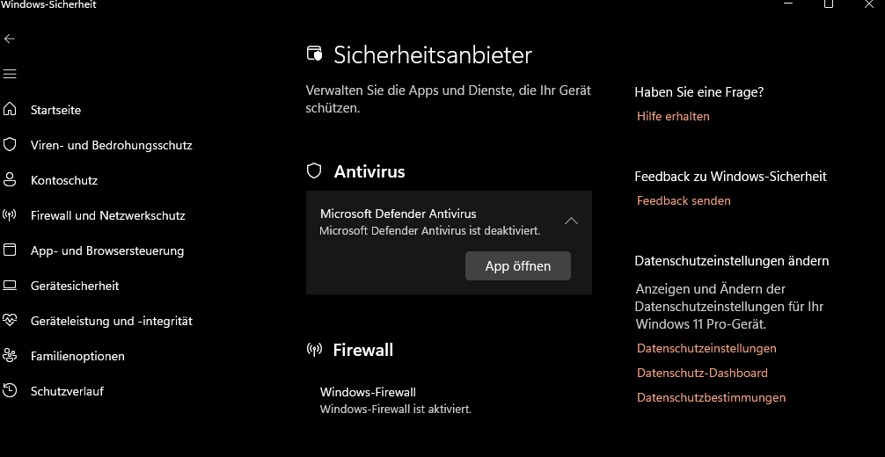Maximize the Windows-Sicherheit window
The height and width of the screenshot is (457, 885).
828,4
